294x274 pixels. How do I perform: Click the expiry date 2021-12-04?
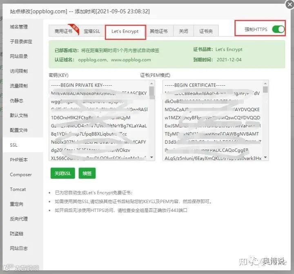click(229, 60)
